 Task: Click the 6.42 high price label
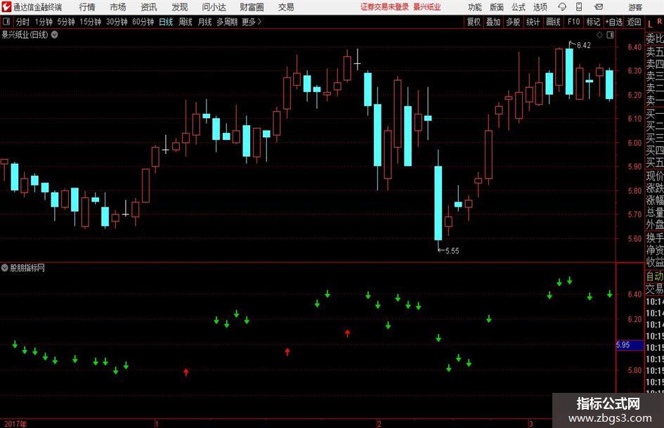click(x=583, y=46)
